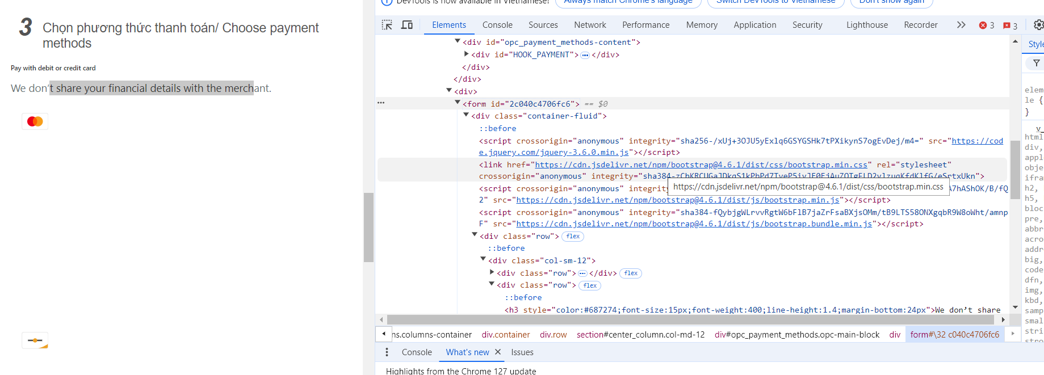Toggle flex badge on row div above col-sm-12
1044x375 pixels.
click(x=573, y=237)
